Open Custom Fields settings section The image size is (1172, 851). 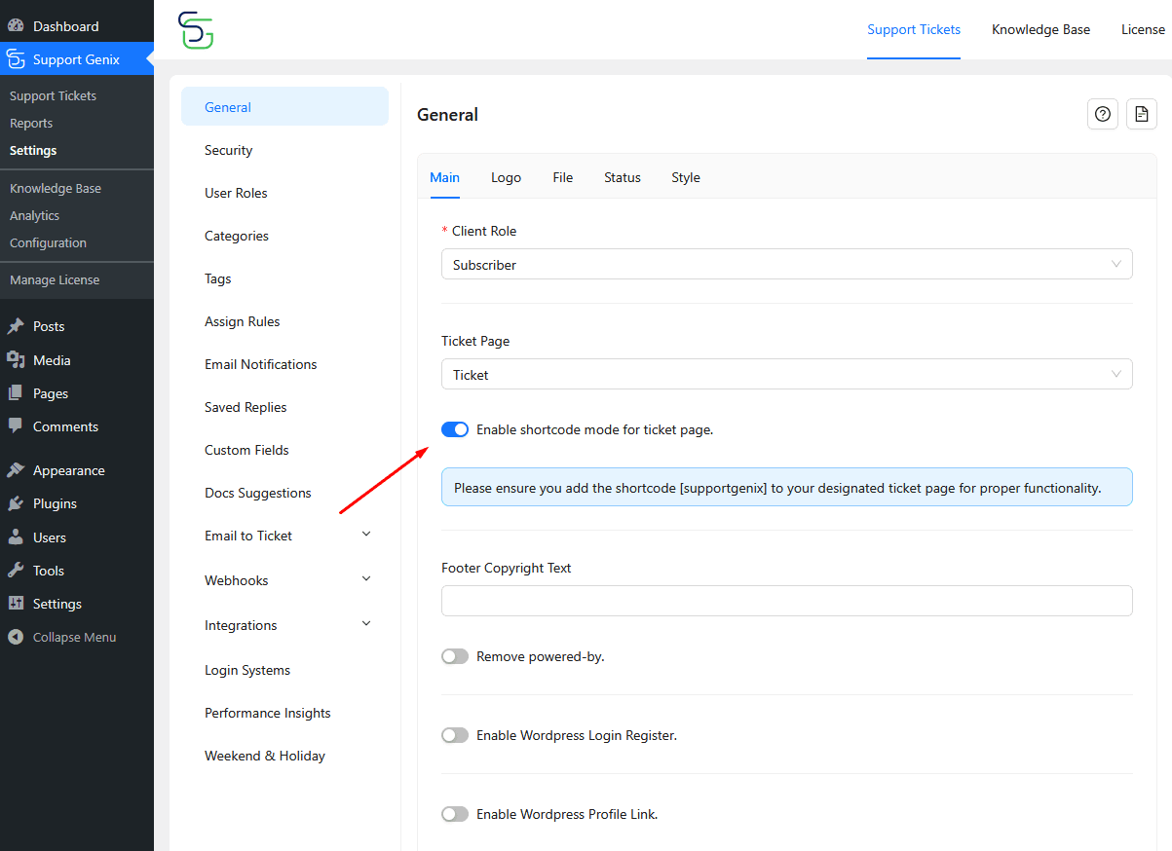(x=284, y=450)
